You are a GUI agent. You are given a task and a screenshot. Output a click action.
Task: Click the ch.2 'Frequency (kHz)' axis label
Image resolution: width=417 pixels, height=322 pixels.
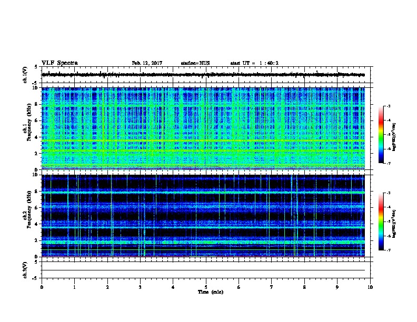coord(29,209)
